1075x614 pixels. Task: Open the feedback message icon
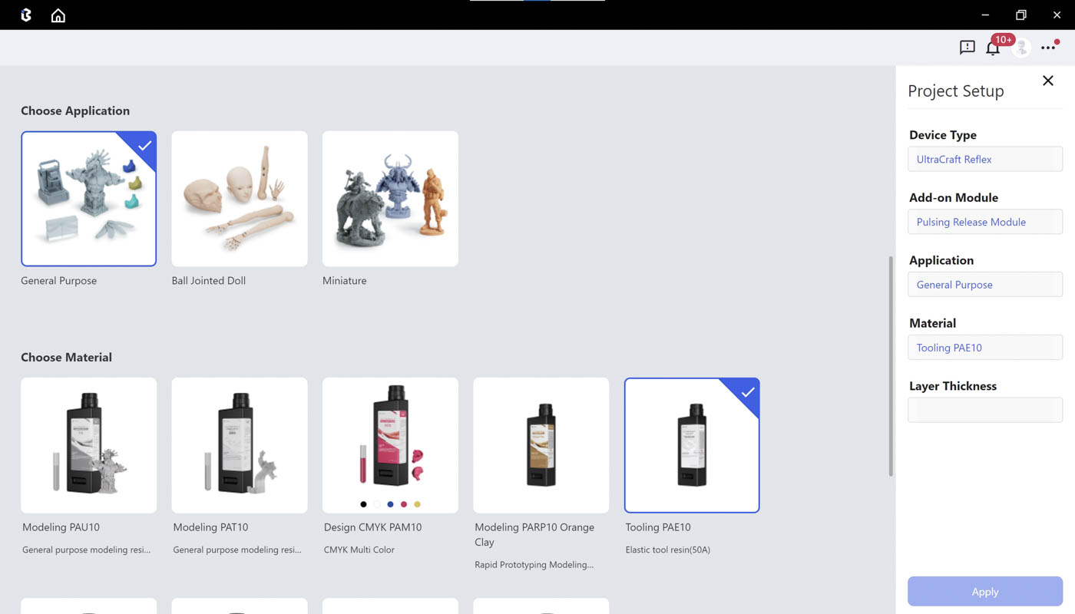[x=968, y=48]
